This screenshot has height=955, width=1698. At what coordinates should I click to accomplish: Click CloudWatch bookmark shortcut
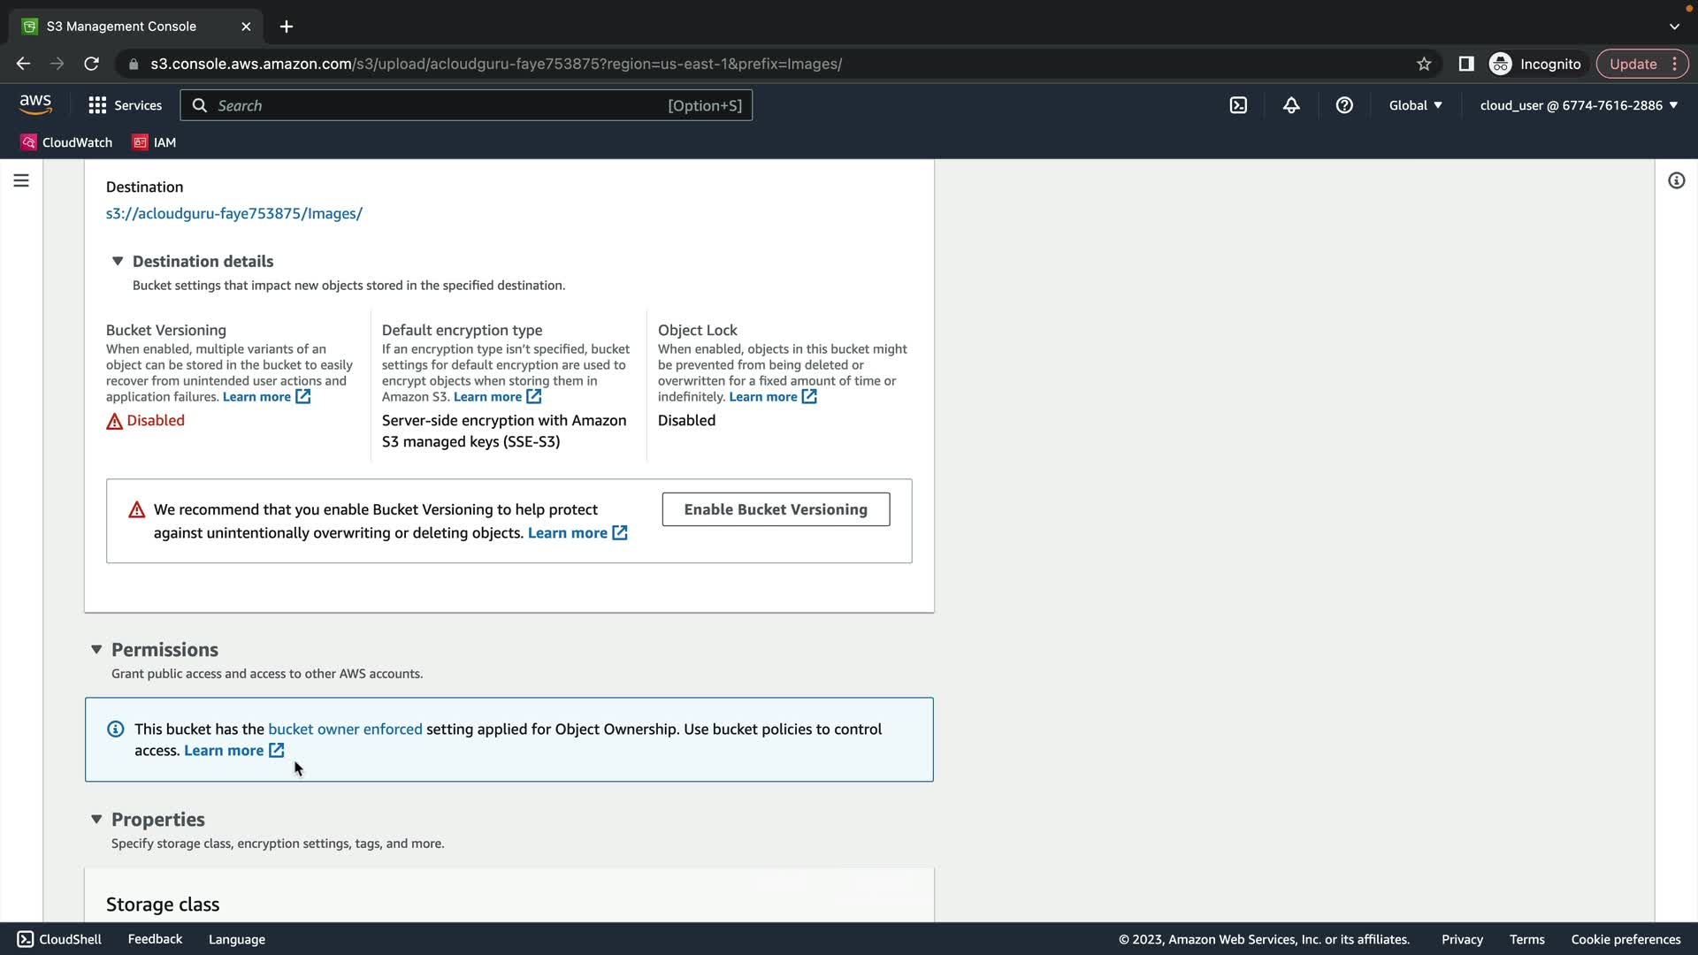pos(67,142)
